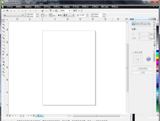Select the Fill tool in the toolbox
160x121 pixels.
tap(3, 72)
